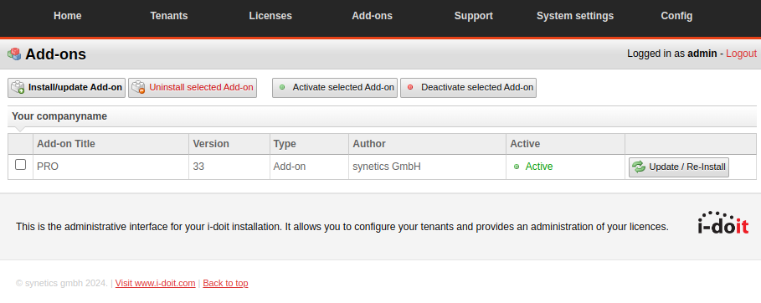The image size is (761, 303).
Task: Click the synetics GmbH author cell
Action: click(427, 167)
